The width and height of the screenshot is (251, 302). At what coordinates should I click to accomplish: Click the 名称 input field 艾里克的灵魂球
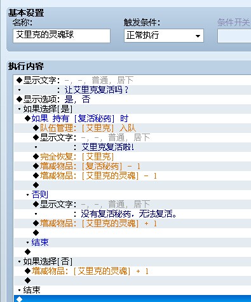pos(62,36)
